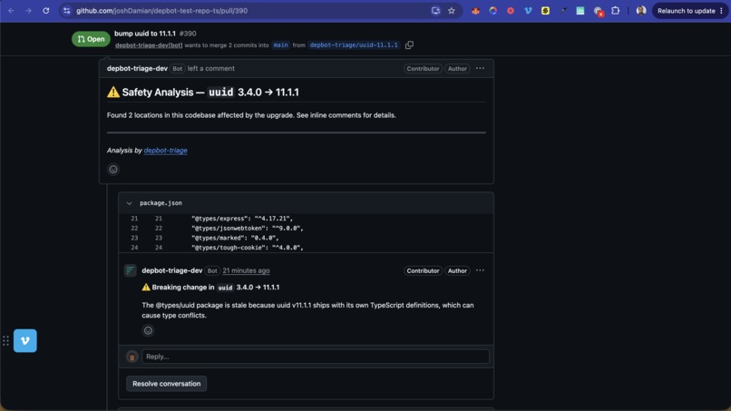This screenshot has width=731, height=411.
Task: Add a reaction to the inline Breaking change comment
Action: tap(148, 331)
